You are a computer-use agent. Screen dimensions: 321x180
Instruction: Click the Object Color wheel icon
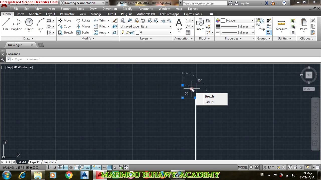pyautogui.click(x=218, y=20)
